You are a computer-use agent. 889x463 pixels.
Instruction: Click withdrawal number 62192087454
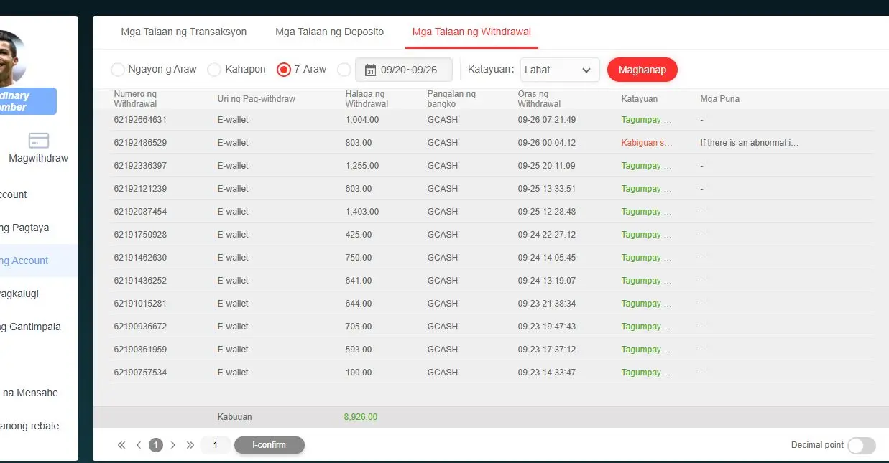pyautogui.click(x=140, y=212)
